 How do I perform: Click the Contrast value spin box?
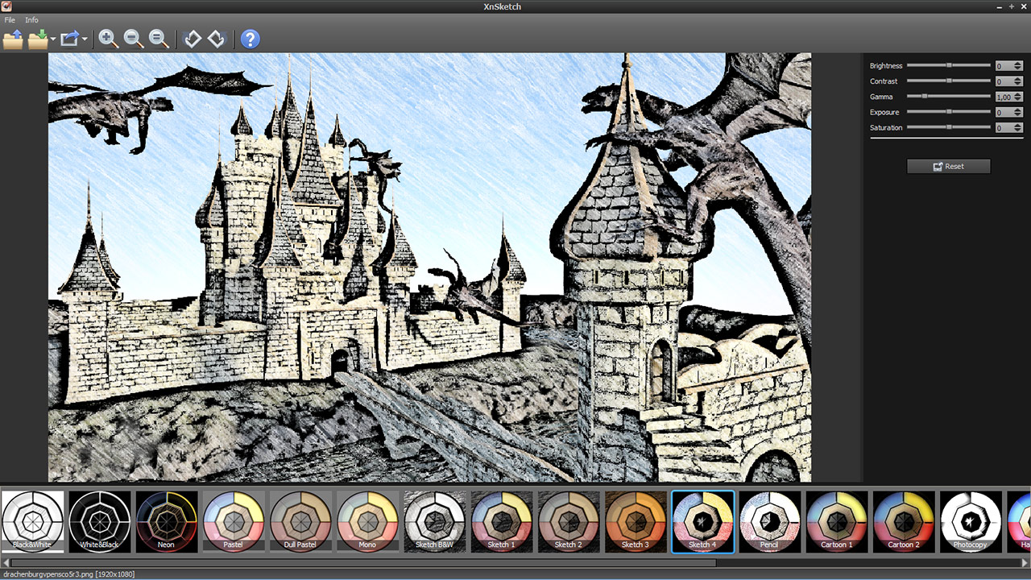coord(1008,81)
